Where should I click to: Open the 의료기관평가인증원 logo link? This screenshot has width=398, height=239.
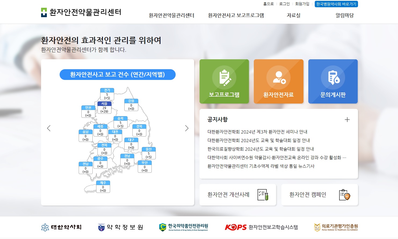[336, 227]
